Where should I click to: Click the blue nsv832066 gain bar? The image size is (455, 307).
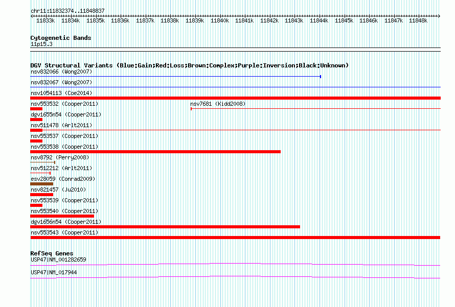point(175,77)
